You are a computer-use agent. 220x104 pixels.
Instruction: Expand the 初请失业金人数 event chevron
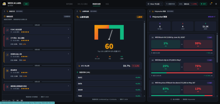tap(68, 54)
